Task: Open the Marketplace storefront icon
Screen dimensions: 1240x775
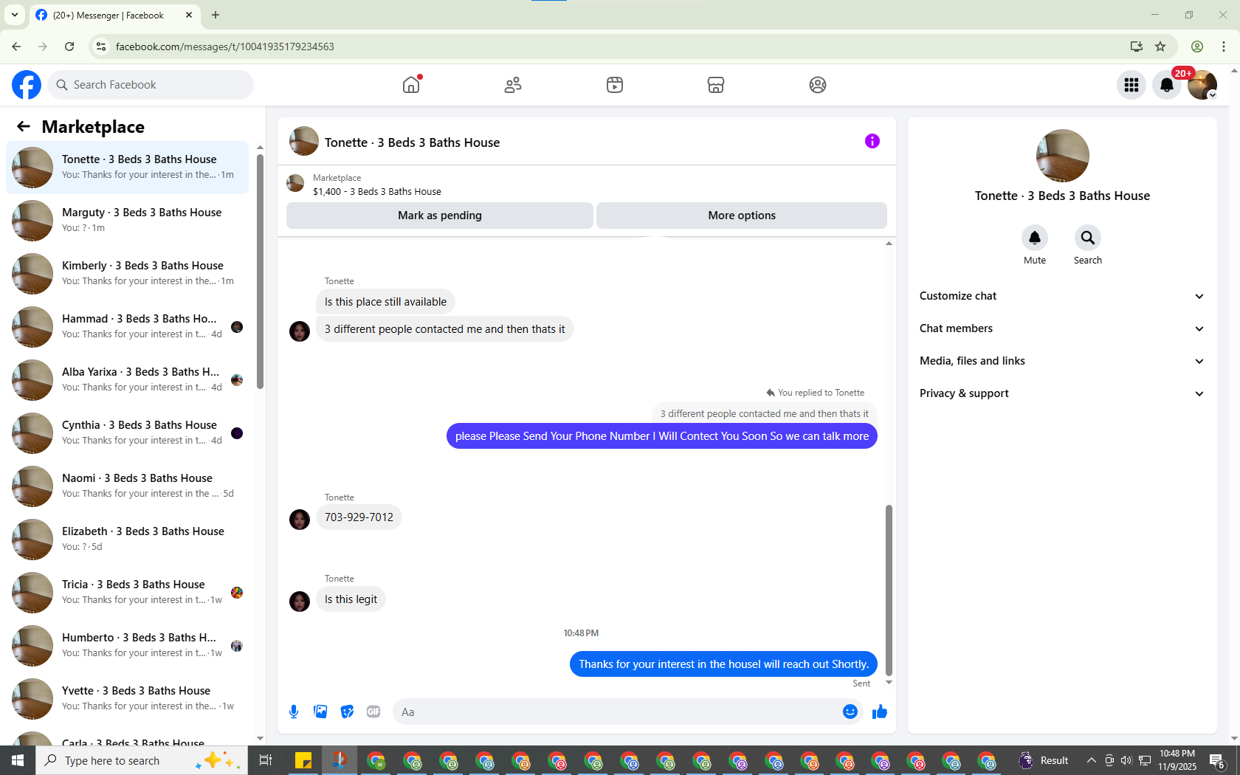Action: [x=716, y=85]
